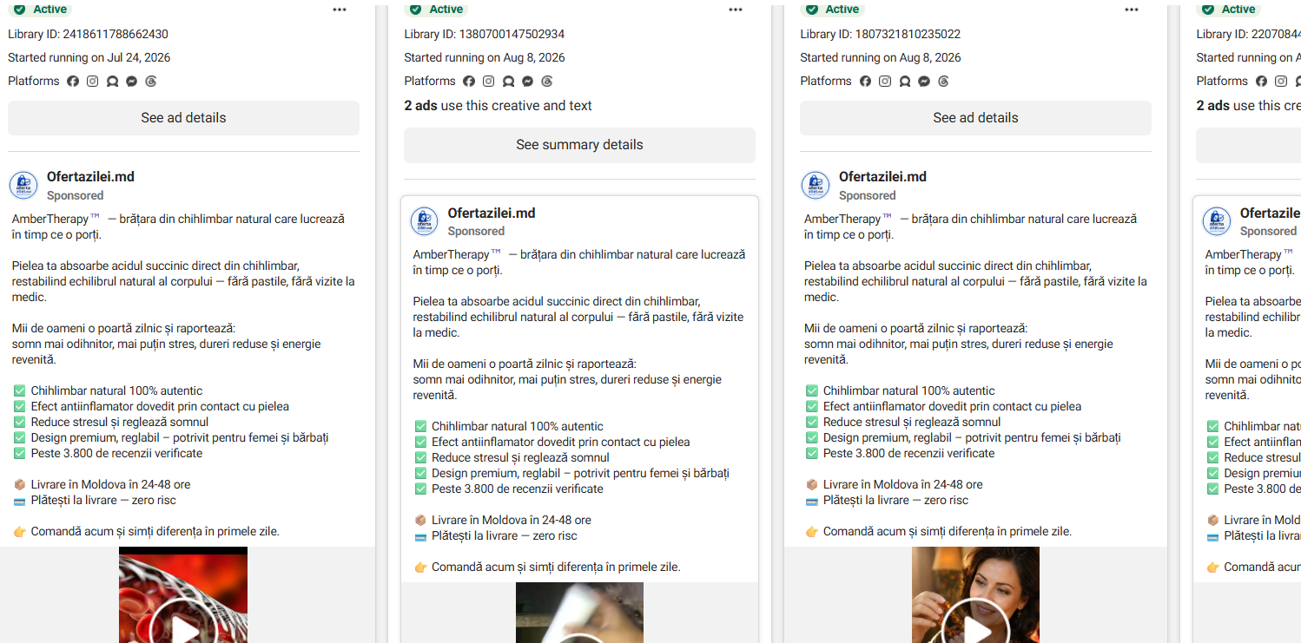1301x643 pixels.
Task: Click 'Plătești la livrare — zero risc' in ad 2430
Action: click(x=103, y=501)
